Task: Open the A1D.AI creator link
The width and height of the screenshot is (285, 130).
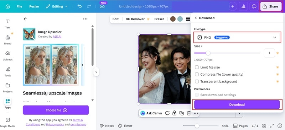Action: [x=57, y=37]
